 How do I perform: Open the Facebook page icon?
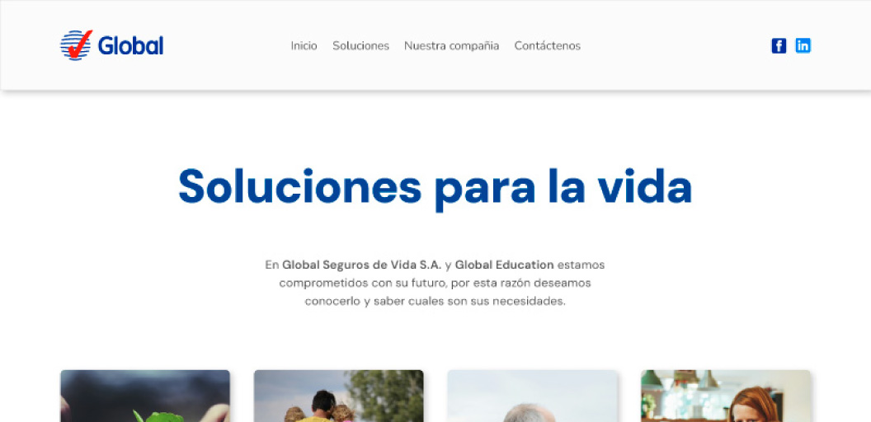(x=779, y=46)
